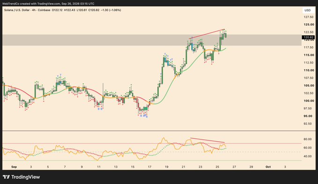
Task: Click the 100.00 price axis label
Action: (x=309, y=101)
